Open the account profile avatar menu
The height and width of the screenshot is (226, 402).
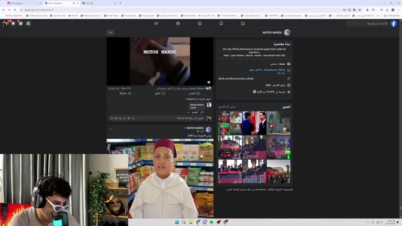[5, 23]
